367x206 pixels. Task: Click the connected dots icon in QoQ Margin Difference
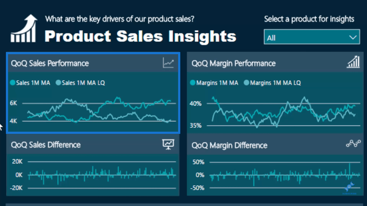[x=353, y=144]
